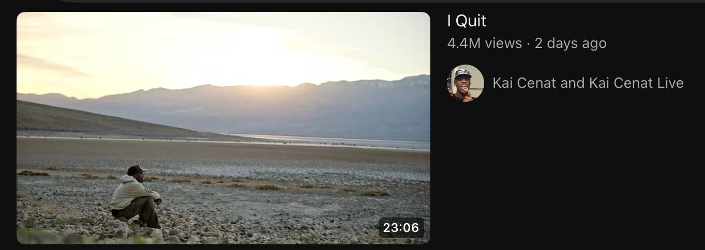Open the Kai Cenat channel avatar
The width and height of the screenshot is (705, 250).
tap(466, 83)
